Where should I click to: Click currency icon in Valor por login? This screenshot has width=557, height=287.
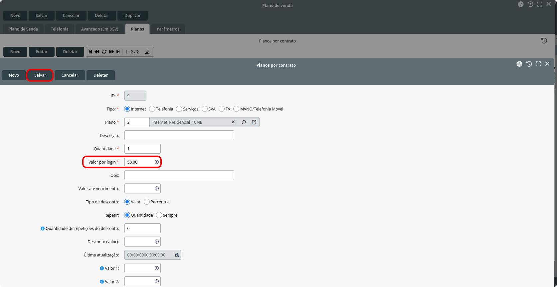[157, 162]
